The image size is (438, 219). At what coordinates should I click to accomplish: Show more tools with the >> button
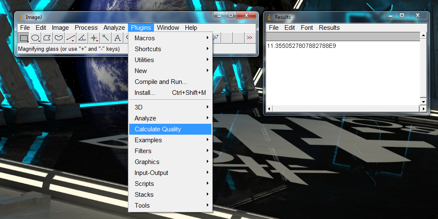[250, 38]
